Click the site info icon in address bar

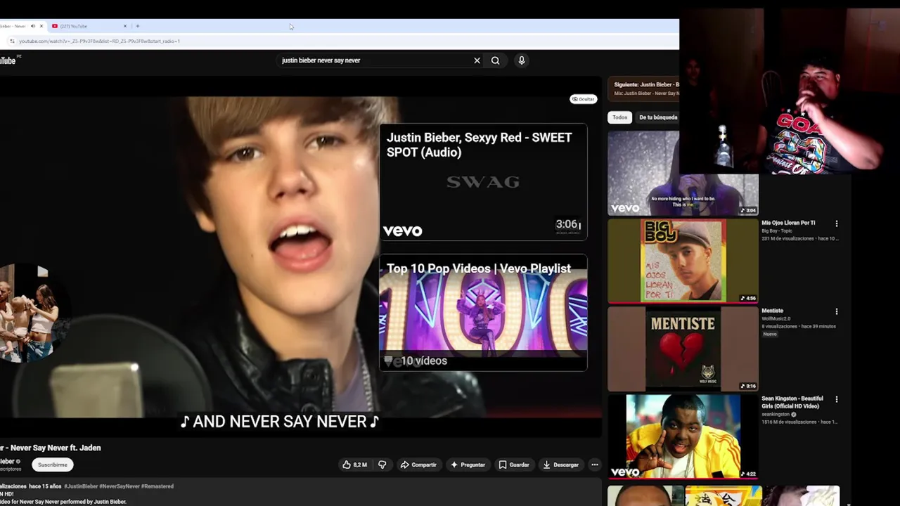pyautogui.click(x=12, y=41)
